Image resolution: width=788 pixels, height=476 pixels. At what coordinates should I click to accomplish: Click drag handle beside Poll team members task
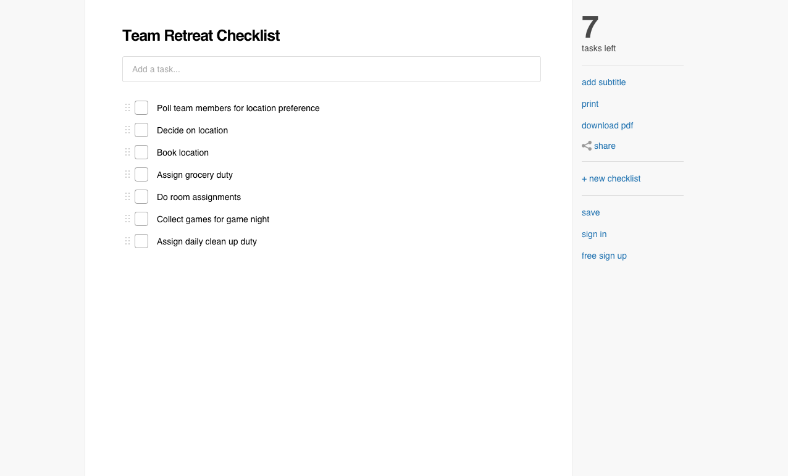[128, 108]
